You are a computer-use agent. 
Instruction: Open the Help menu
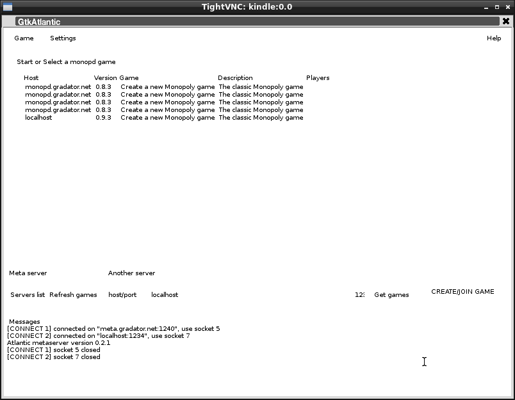(494, 38)
